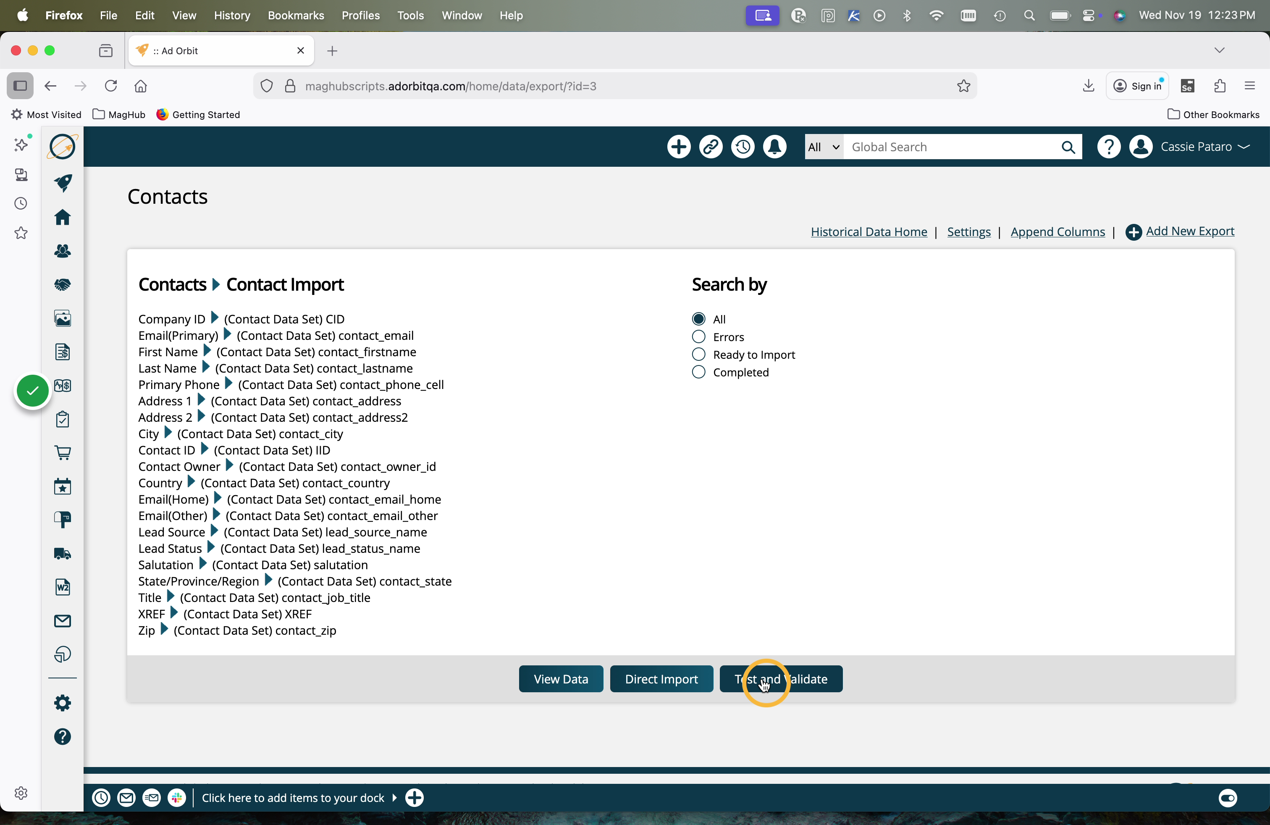The height and width of the screenshot is (825, 1270).
Task: Expand the dock items arrow
Action: (x=394, y=797)
